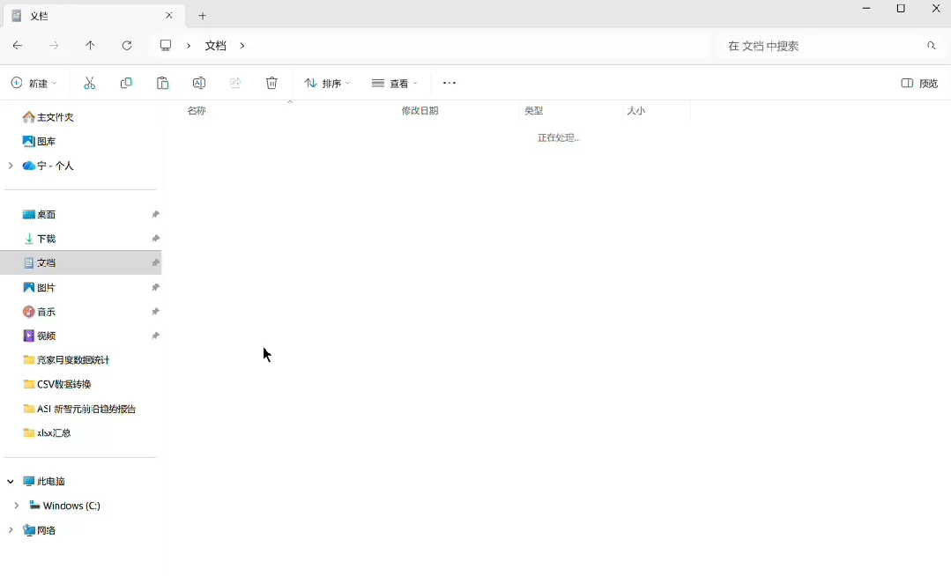Viewport: 951px width, 576px height.
Task: Select 桌面 in the sidebar
Action: [39, 214]
